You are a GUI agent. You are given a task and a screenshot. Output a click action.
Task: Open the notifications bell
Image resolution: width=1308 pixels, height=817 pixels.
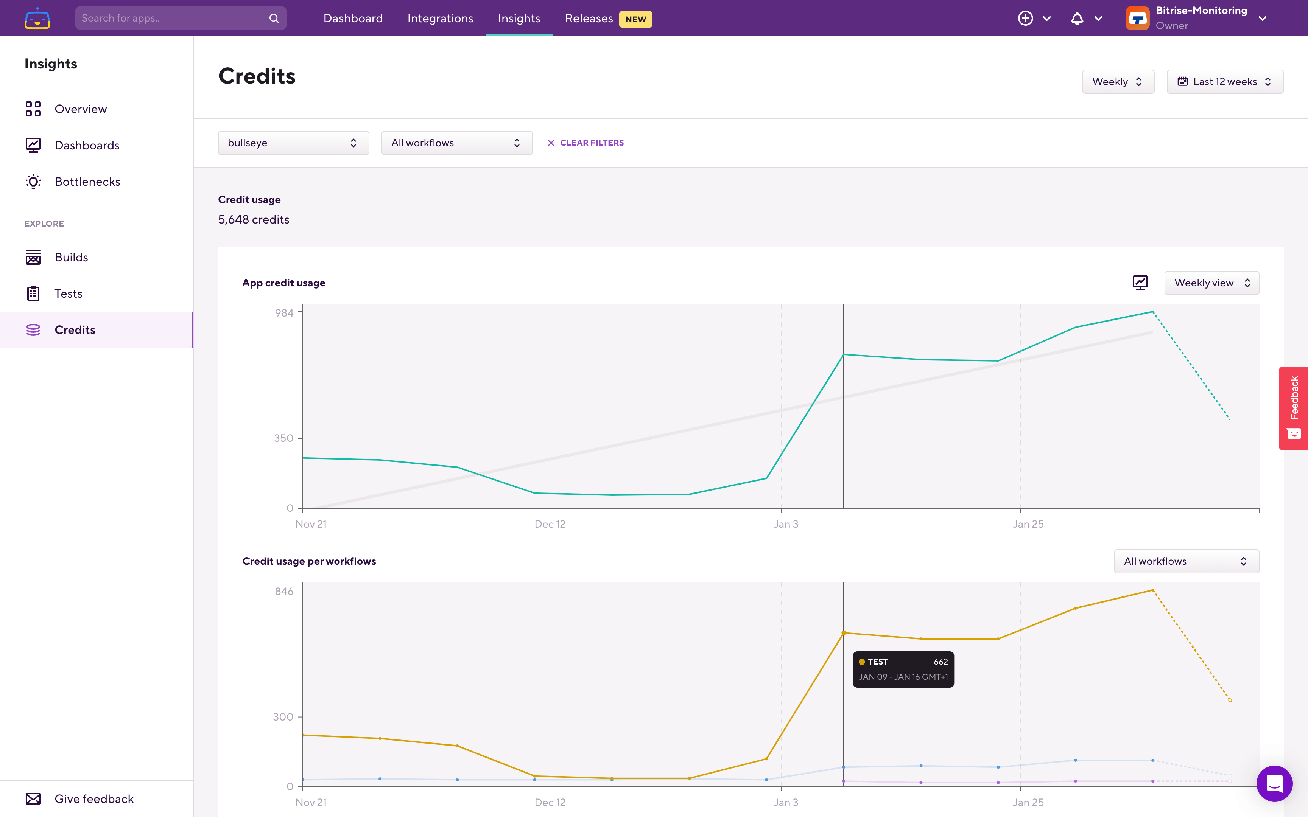1077,19
